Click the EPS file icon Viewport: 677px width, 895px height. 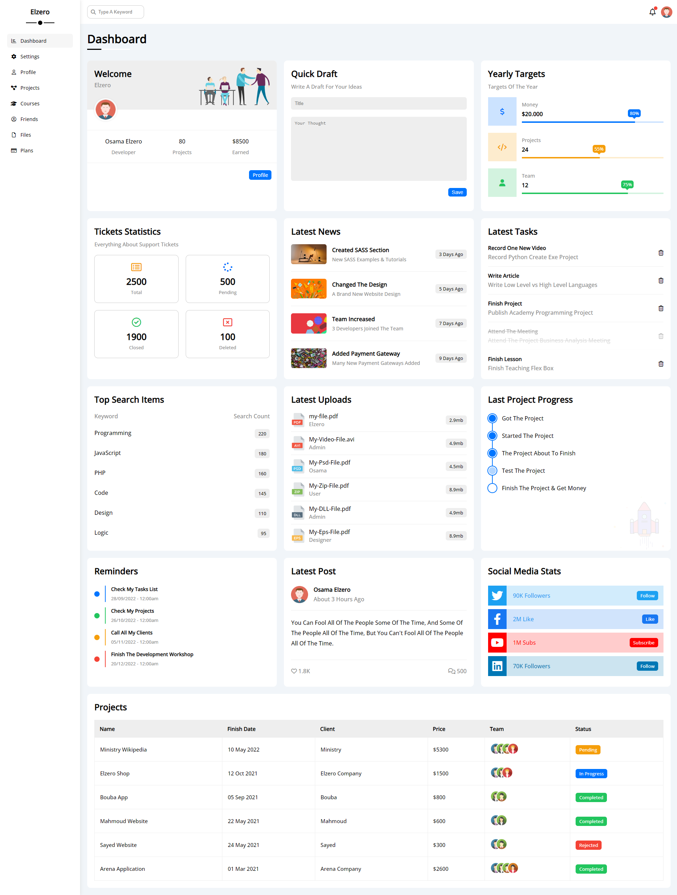(298, 536)
